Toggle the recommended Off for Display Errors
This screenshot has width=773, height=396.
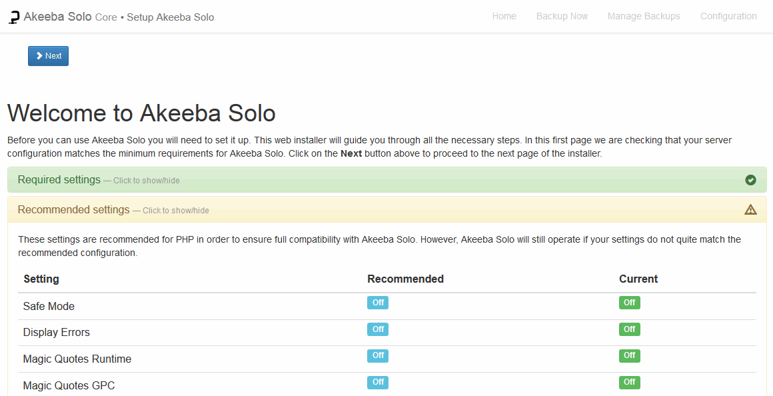pyautogui.click(x=377, y=329)
